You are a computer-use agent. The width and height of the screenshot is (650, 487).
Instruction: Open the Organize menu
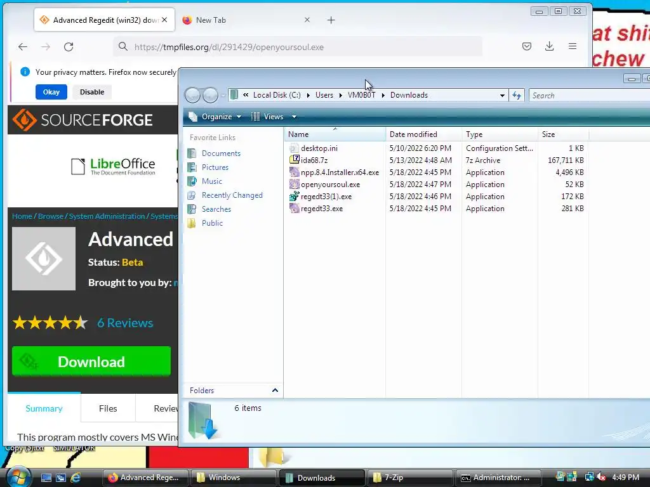point(215,117)
